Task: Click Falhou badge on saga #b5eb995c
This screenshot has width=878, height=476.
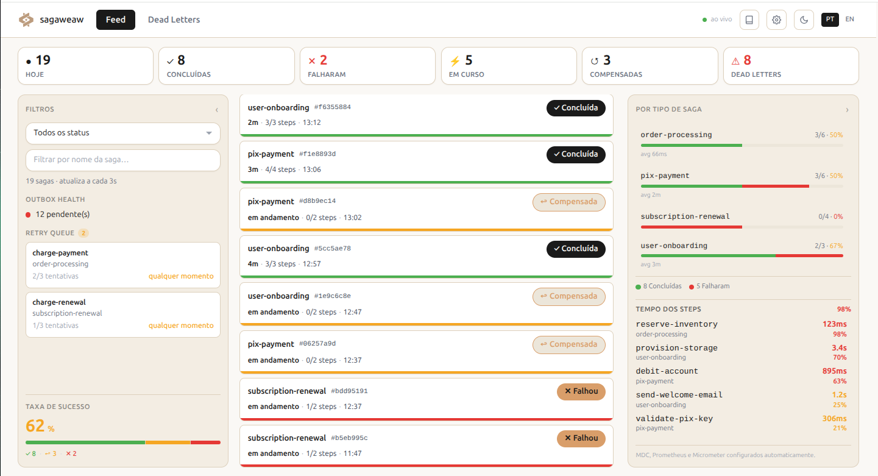Action: point(581,438)
